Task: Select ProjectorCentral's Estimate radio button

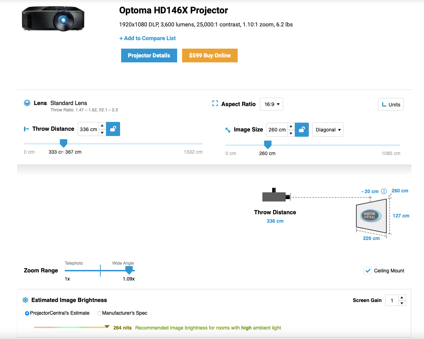Action: 27,313
